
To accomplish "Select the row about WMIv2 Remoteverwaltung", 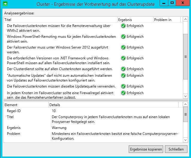I will tap(93, 28).
